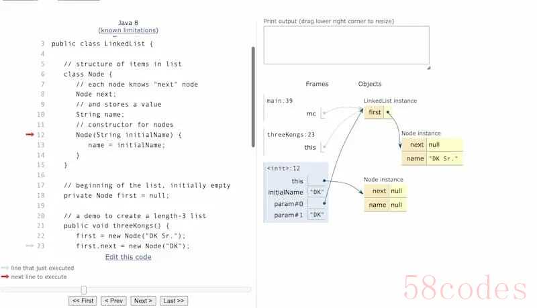537x308 pixels.
Task: Click the Objects column heading
Action: [x=370, y=84]
